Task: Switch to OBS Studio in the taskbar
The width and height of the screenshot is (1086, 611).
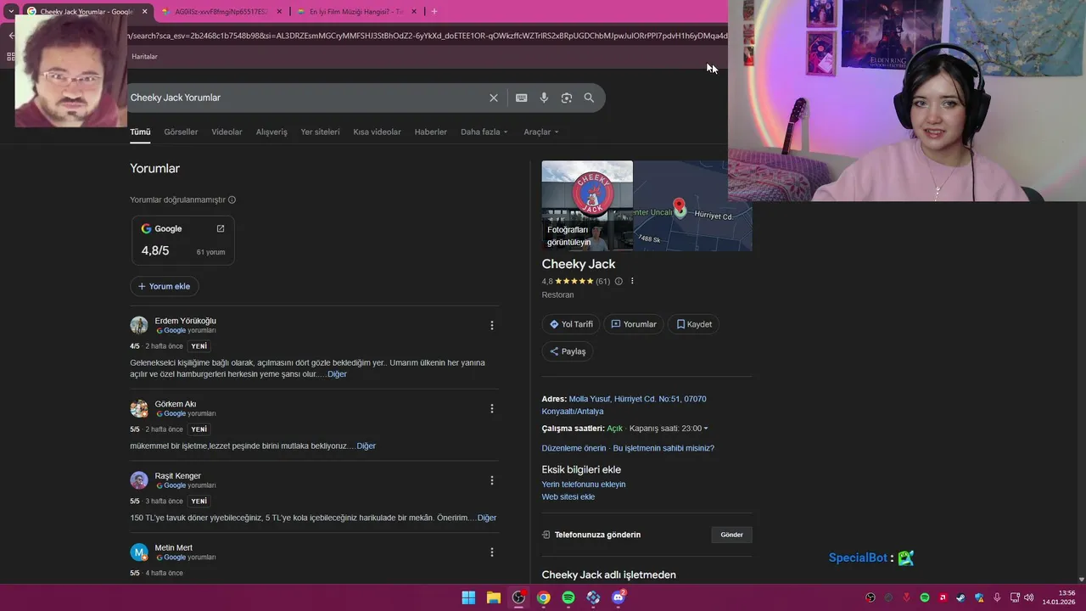Action: click(518, 597)
